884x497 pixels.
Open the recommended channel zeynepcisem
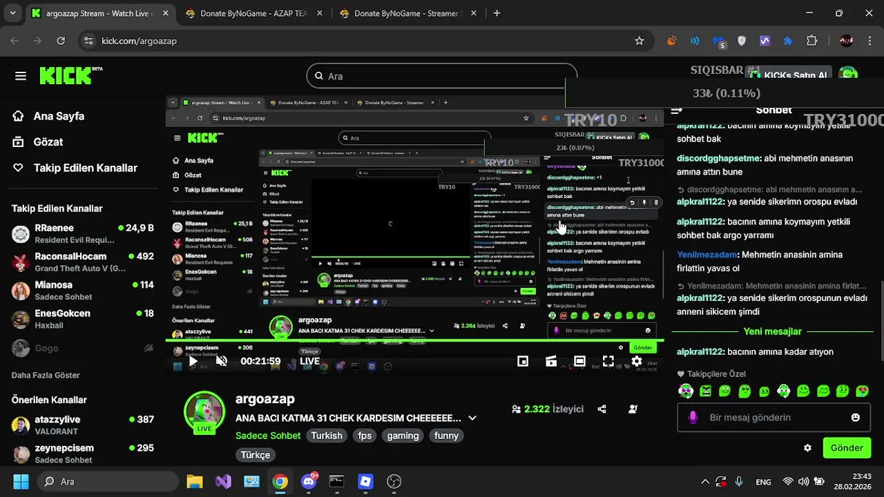click(83, 454)
